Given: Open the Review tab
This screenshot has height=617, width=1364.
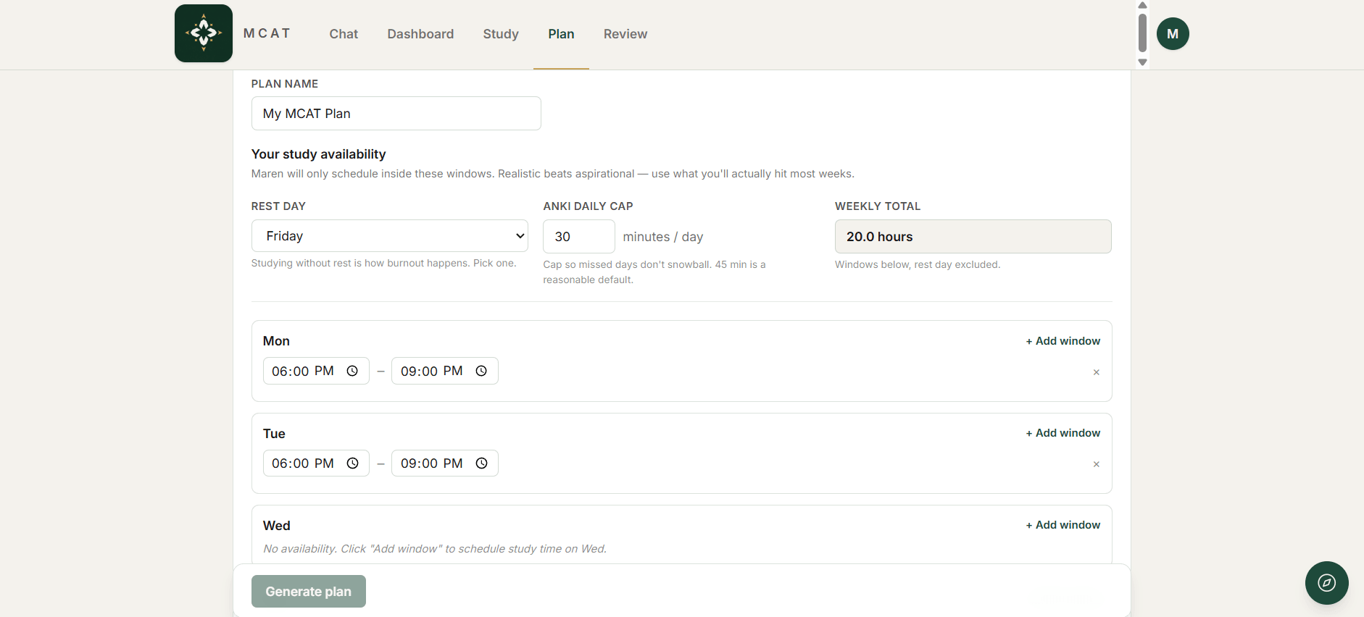Looking at the screenshot, I should 625,34.
